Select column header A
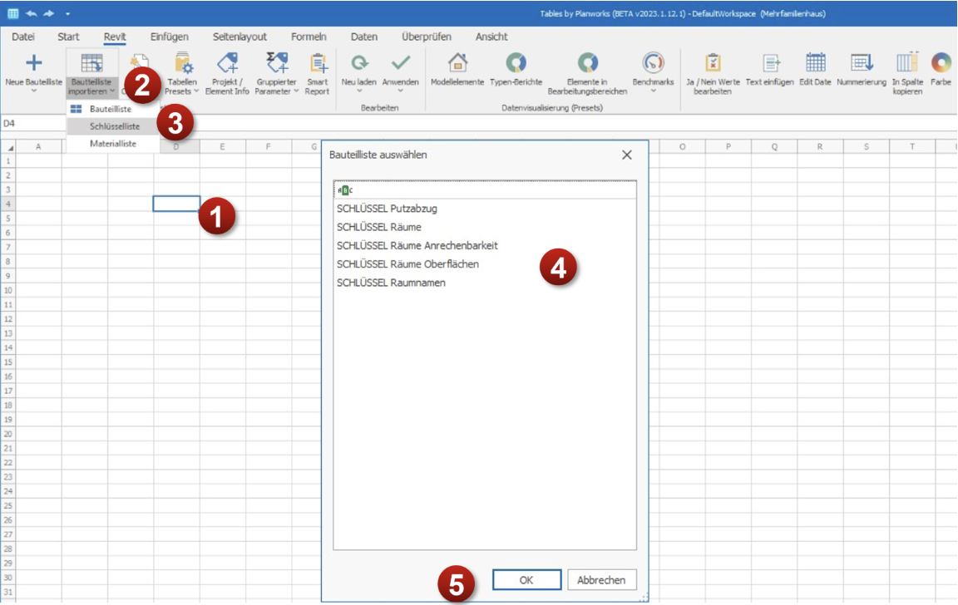Screen dimensions: 958x605 pyautogui.click(x=38, y=146)
